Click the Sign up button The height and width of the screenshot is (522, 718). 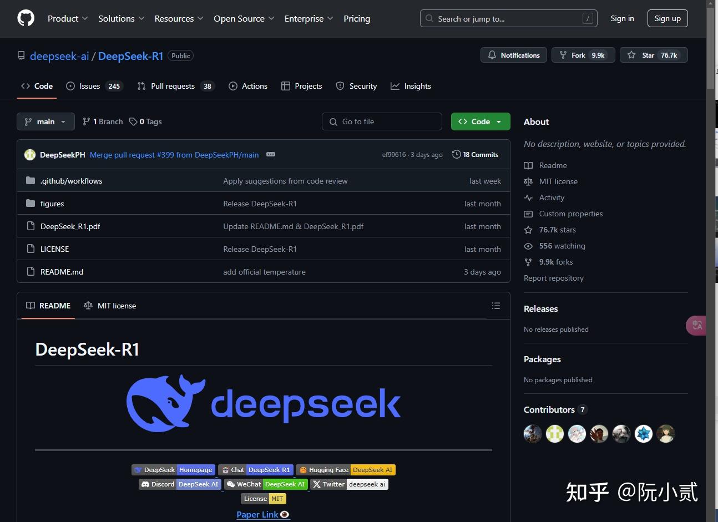click(667, 18)
